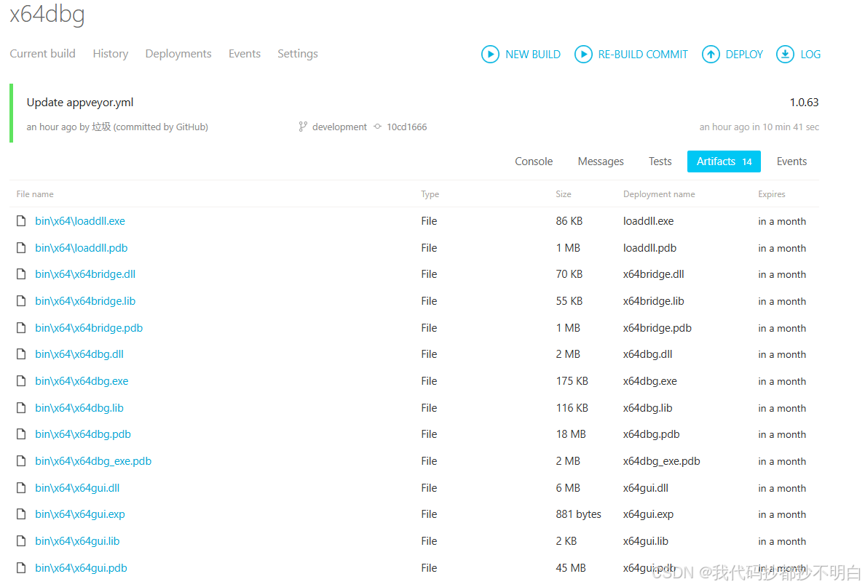
Task: Open the Deployments tab
Action: tap(178, 54)
